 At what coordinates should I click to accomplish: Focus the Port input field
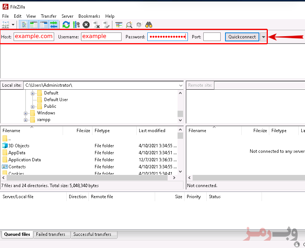212,37
